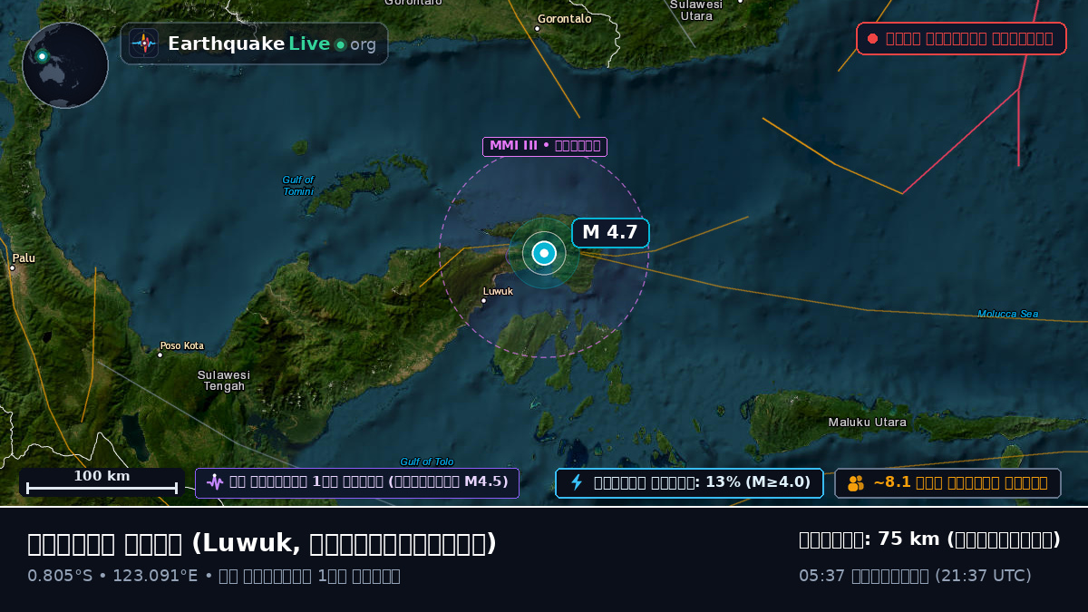Click the Poso Kota city dot marker

click(x=160, y=355)
